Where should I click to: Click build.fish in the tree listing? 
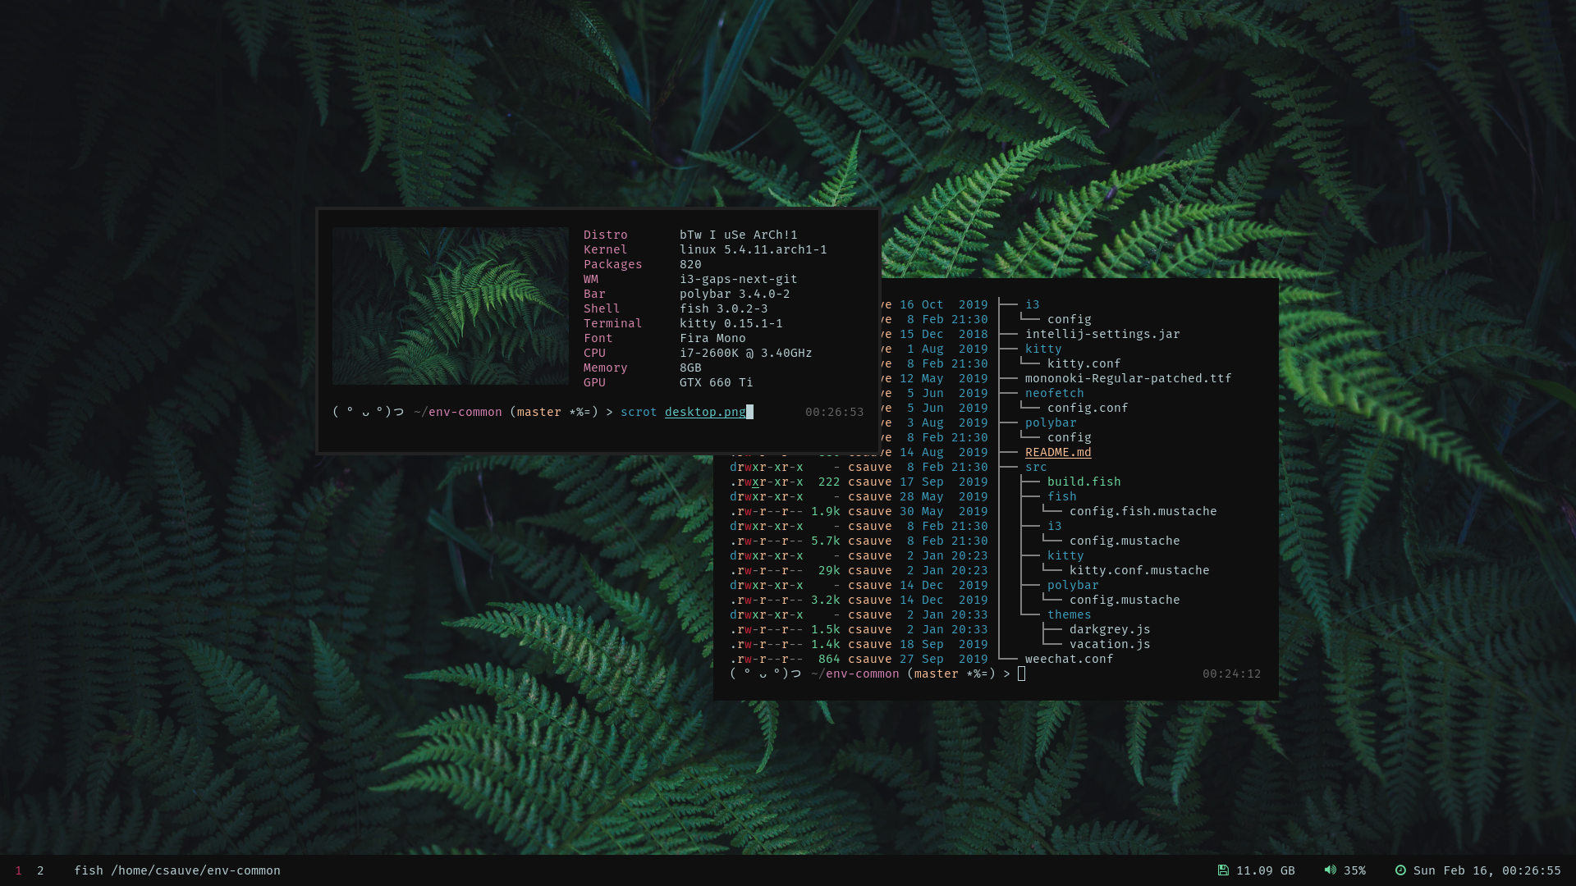[x=1083, y=482]
